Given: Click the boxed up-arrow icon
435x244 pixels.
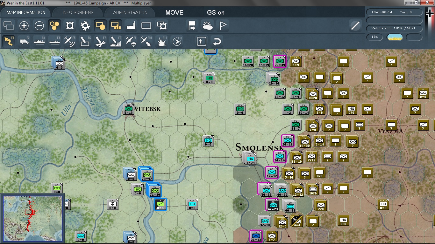Looking at the screenshot, I should tap(201, 41).
